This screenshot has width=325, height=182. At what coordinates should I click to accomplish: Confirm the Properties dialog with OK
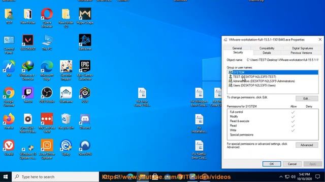272,164
